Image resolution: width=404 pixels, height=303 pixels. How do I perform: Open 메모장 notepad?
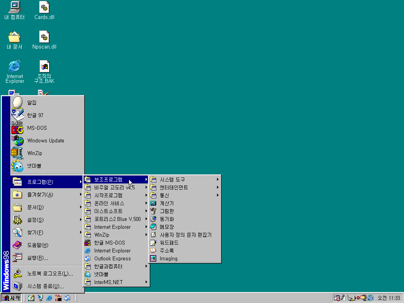coord(185,227)
